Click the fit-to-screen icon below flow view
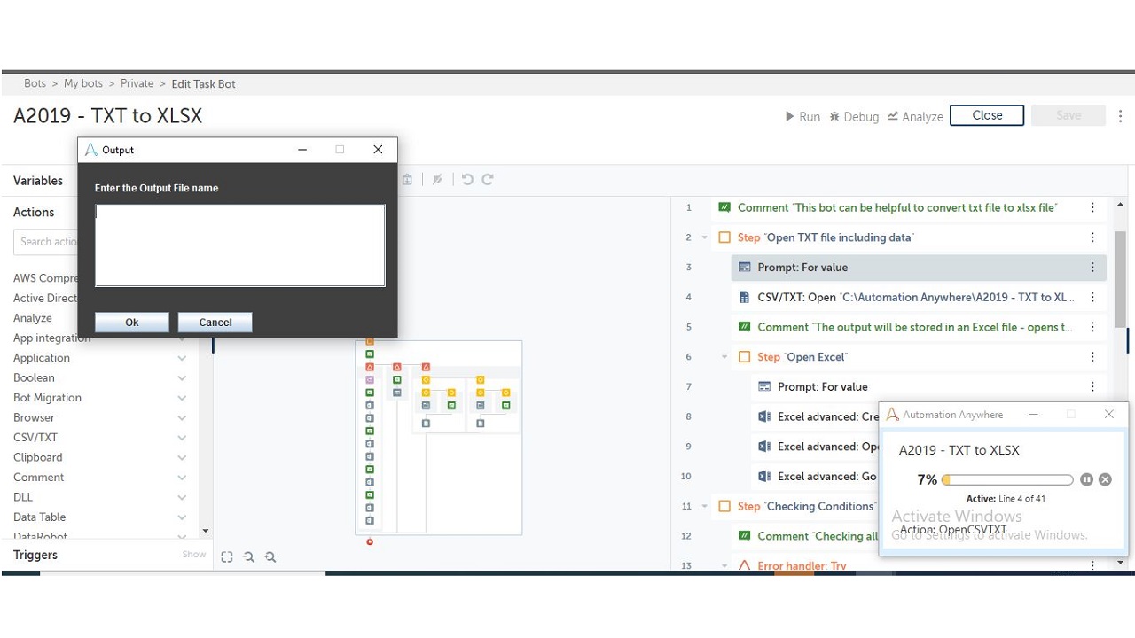 click(227, 556)
